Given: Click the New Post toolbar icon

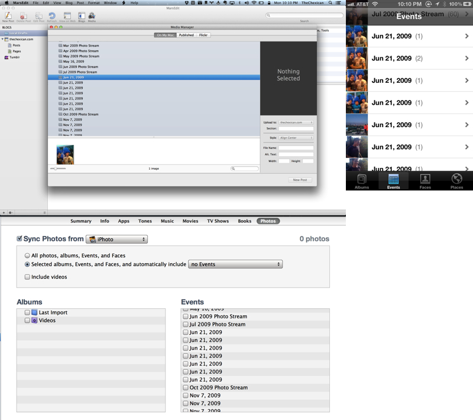Looking at the screenshot, I should (x=8, y=16).
